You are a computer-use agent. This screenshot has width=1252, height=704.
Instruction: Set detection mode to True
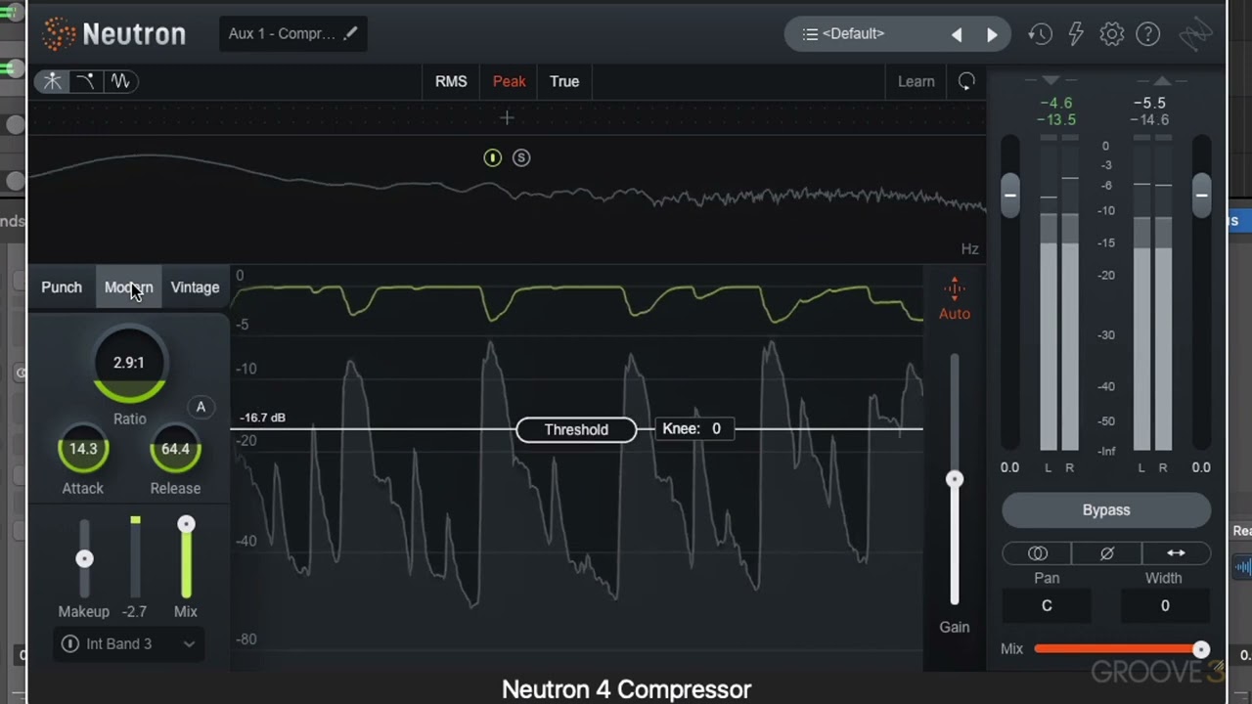[x=564, y=81]
